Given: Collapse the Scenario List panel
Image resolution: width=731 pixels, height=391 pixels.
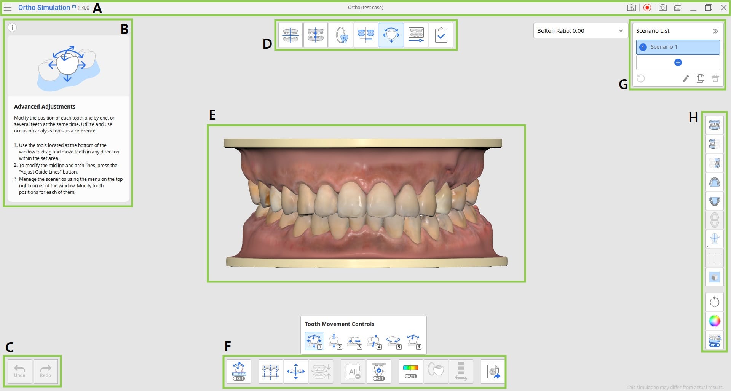Looking at the screenshot, I should pyautogui.click(x=715, y=31).
